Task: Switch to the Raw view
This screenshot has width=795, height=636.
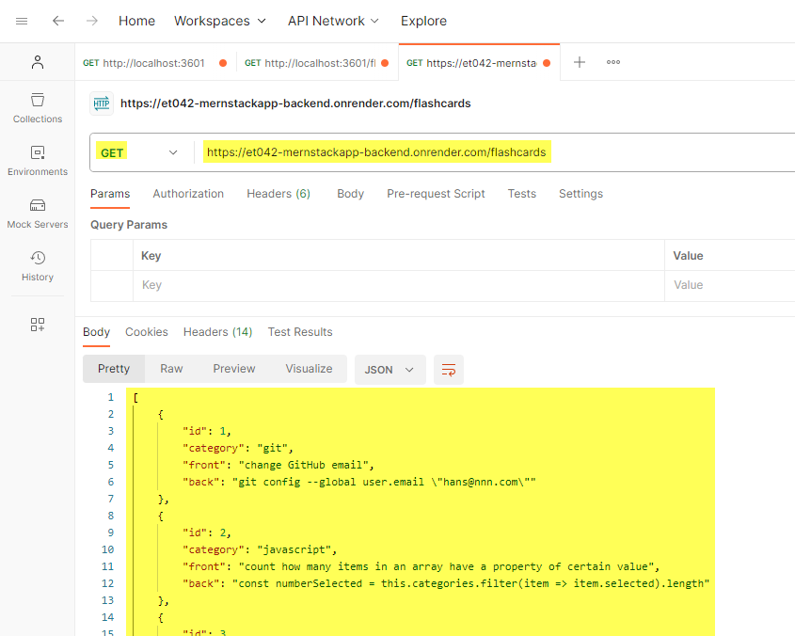Action: [171, 369]
